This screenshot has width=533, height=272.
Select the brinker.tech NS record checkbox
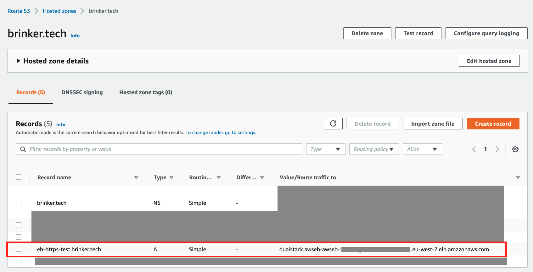19,202
